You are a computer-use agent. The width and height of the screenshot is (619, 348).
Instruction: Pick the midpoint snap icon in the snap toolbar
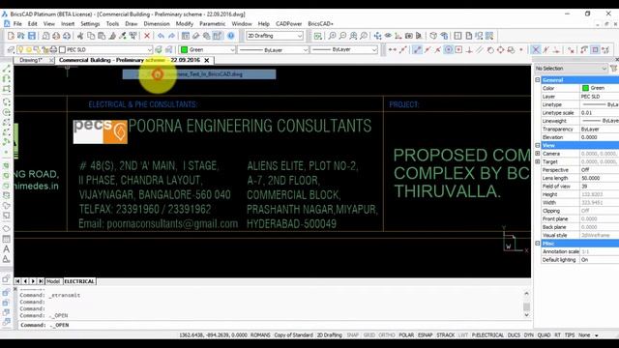(427, 49)
